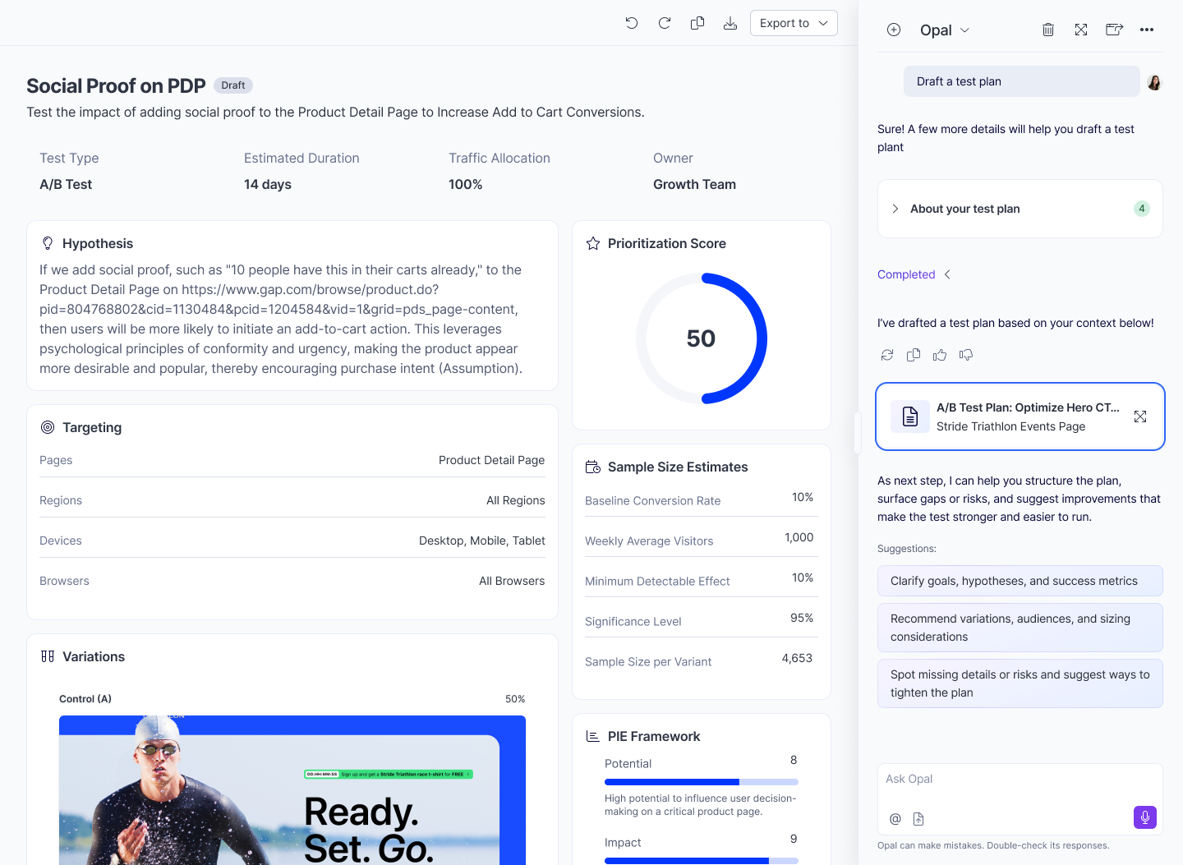Collapse the Completed section
Screen dimensions: 1183x865
(947, 274)
